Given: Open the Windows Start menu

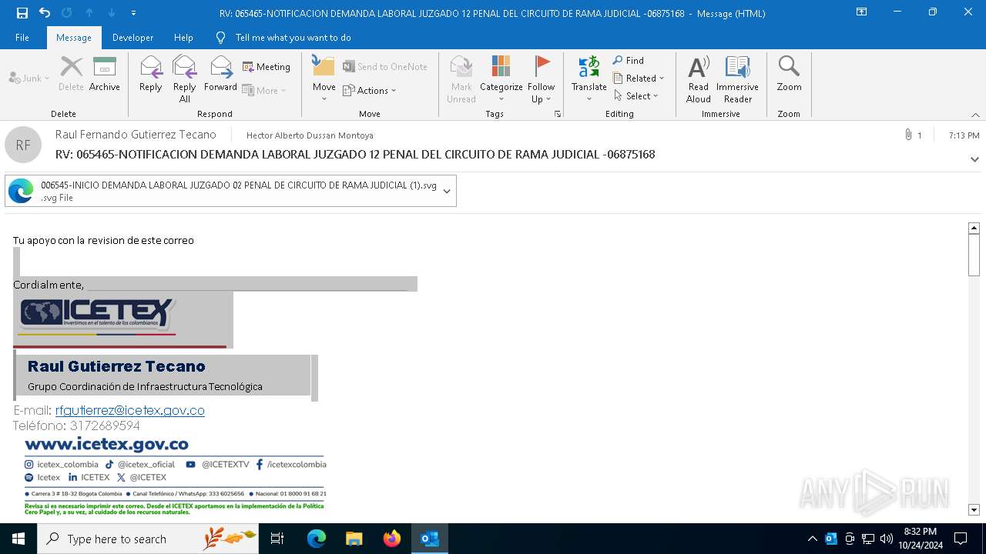Looking at the screenshot, I should [18, 539].
